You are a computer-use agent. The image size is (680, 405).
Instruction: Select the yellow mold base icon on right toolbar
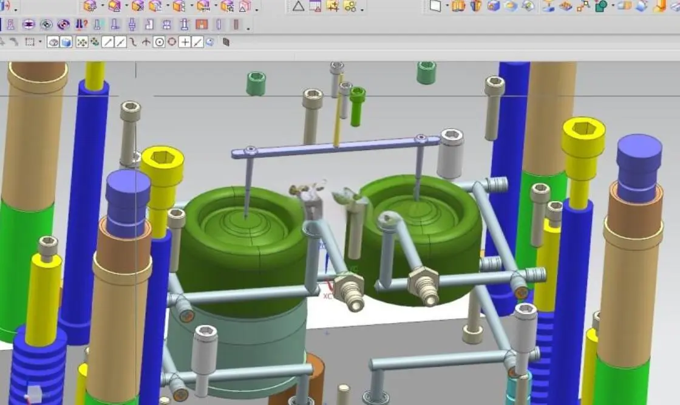(x=458, y=7)
